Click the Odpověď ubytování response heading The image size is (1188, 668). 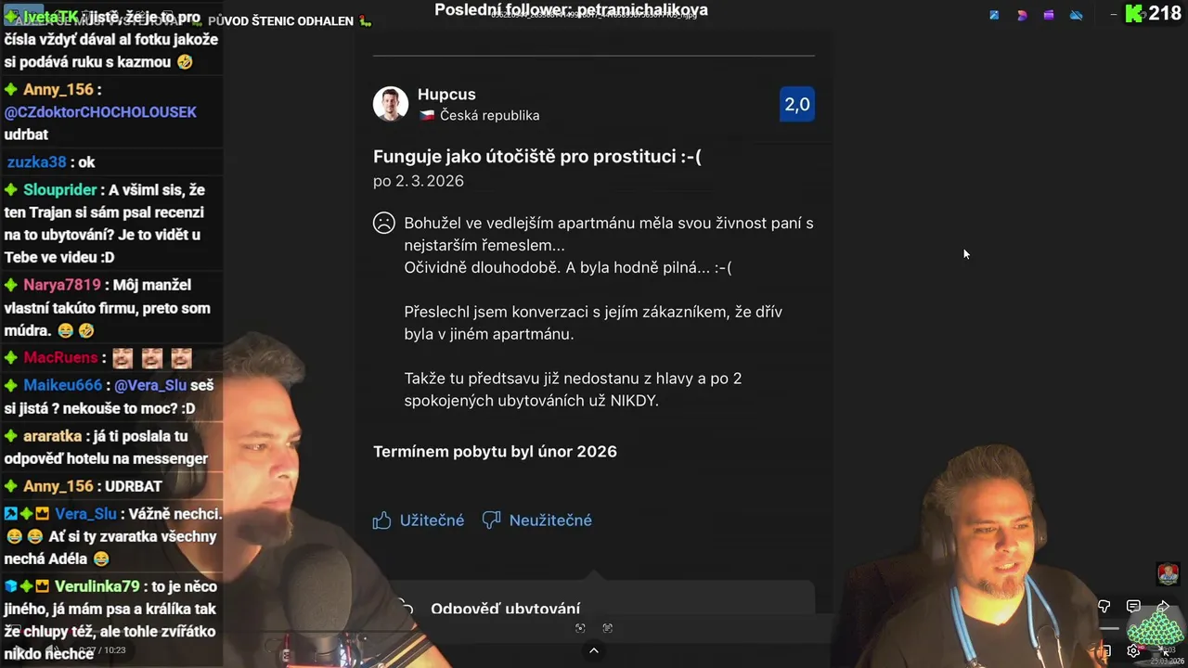505,609
